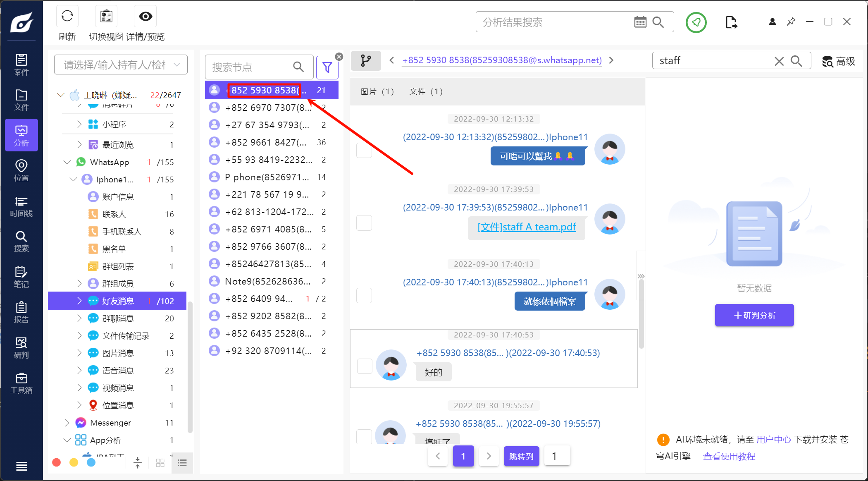This screenshot has height=481, width=868.
Task: Switch to the 图片 (1) tab
Action: [x=377, y=91]
